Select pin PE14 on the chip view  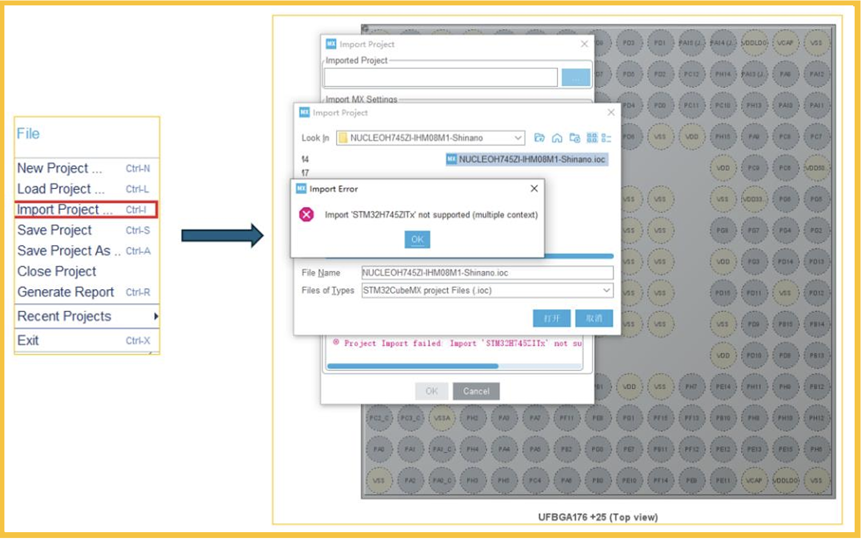[x=723, y=387]
